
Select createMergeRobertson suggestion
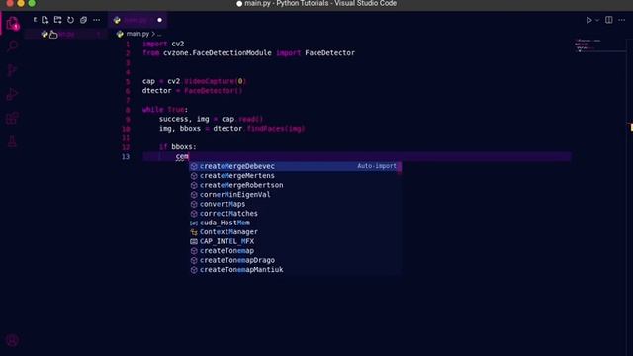(295, 185)
